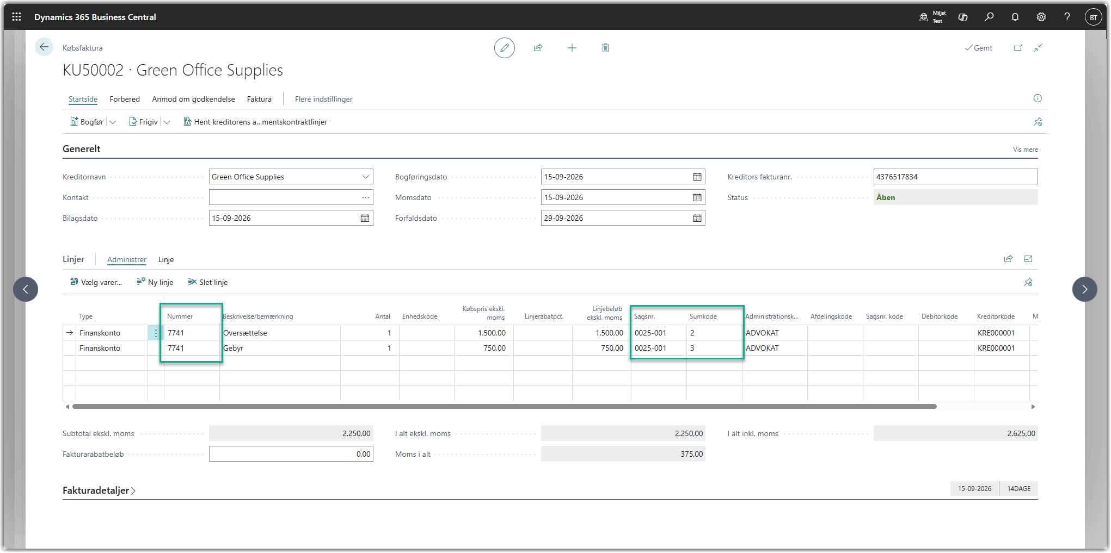1111x553 pixels.
Task: Open the notifications bell
Action: [x=1015, y=17]
